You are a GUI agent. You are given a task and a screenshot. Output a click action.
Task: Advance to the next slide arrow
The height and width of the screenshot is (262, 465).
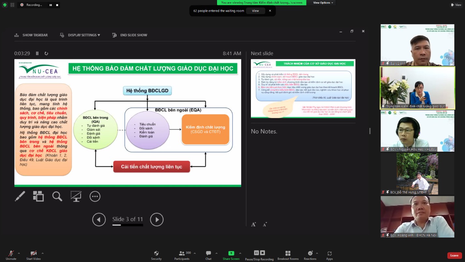(x=157, y=220)
